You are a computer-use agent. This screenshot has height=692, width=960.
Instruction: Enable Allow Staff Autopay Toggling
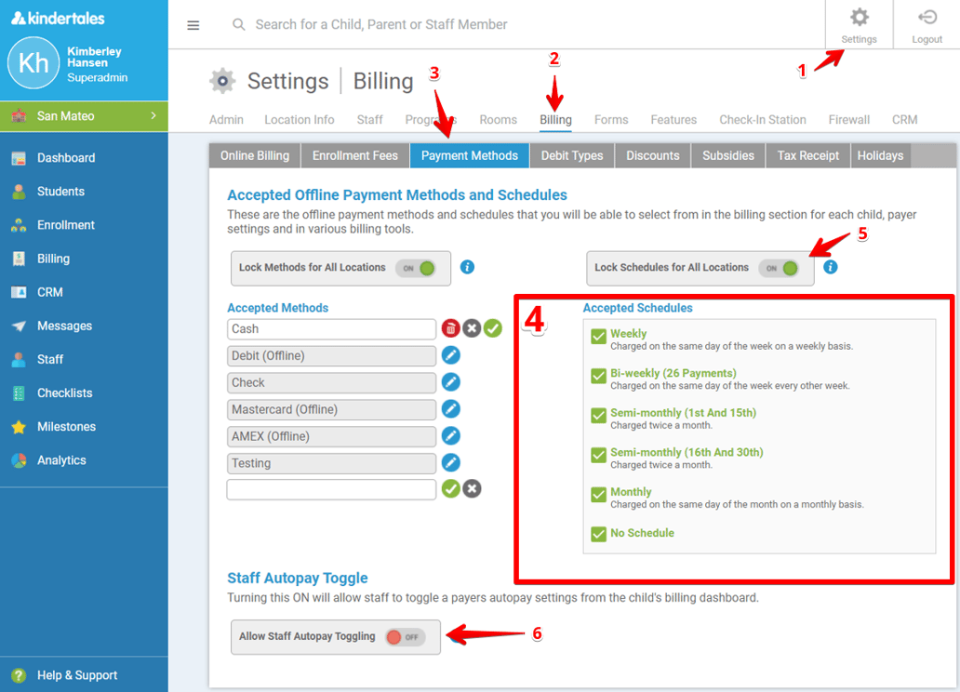pyautogui.click(x=404, y=636)
